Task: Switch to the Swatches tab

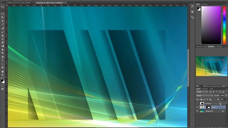Action: pos(204,4)
